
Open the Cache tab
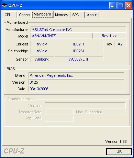coord(24,15)
